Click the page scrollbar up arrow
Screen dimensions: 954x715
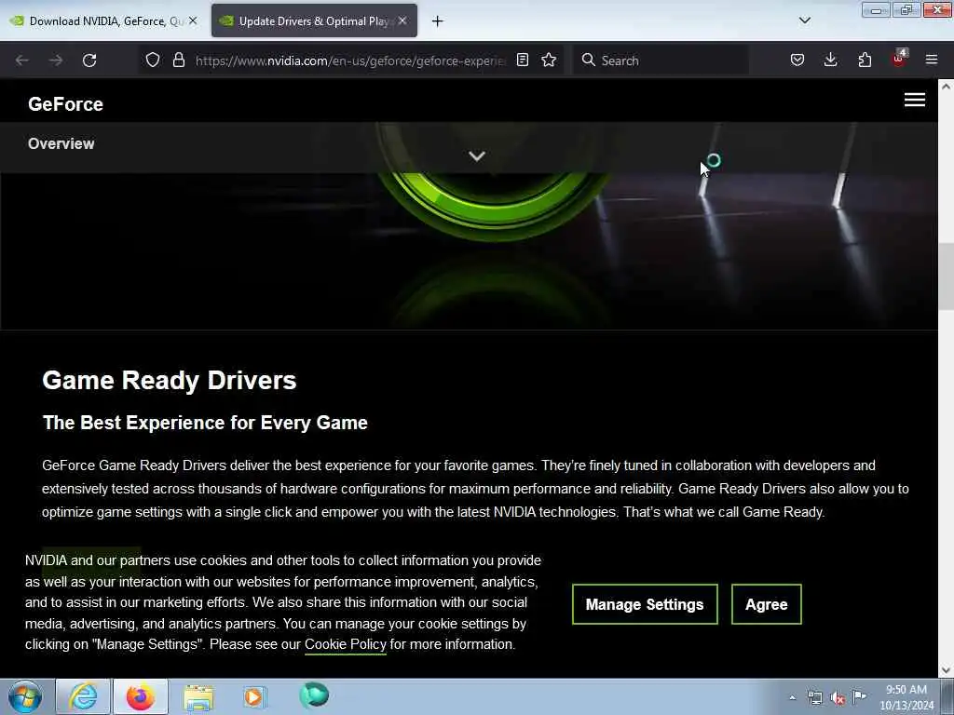(947, 87)
